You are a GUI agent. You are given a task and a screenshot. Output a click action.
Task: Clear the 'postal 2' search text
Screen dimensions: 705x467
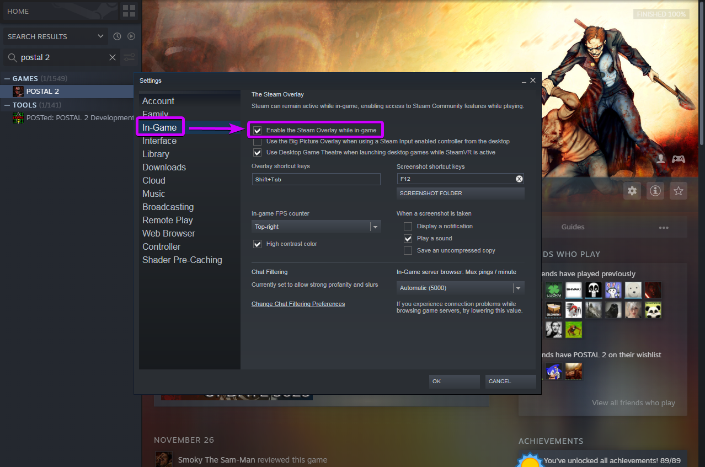click(x=113, y=57)
